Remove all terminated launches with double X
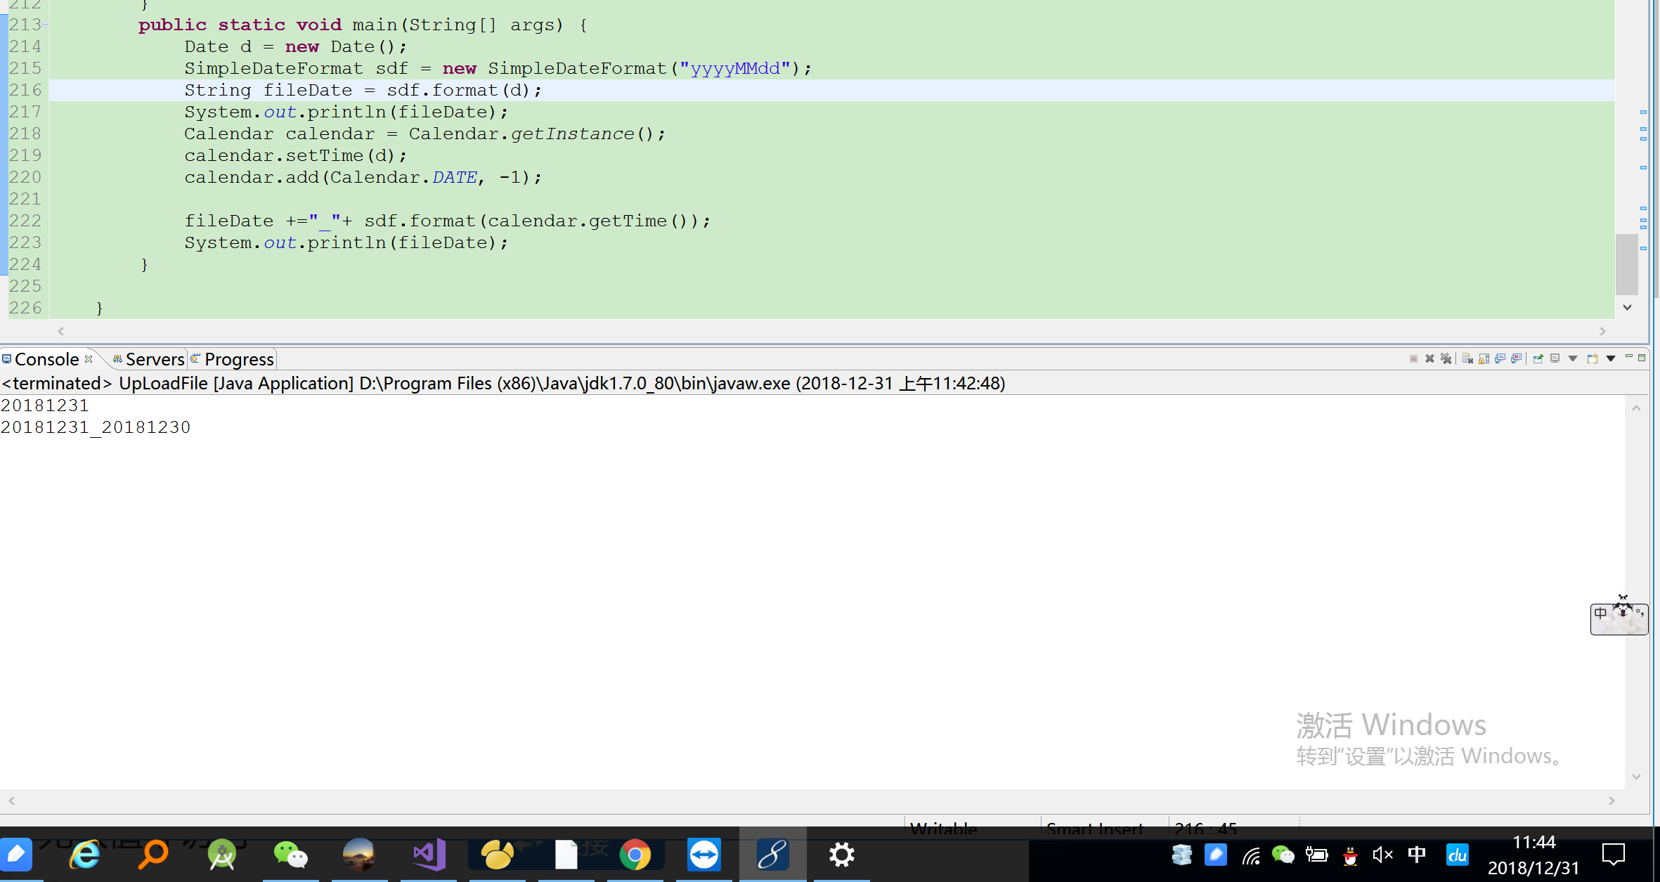 (x=1446, y=359)
